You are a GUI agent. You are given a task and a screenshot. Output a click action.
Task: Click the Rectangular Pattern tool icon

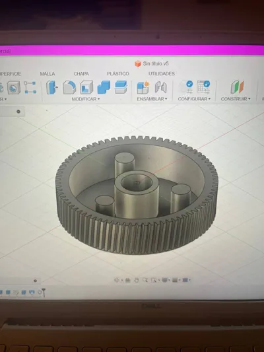click(x=30, y=87)
